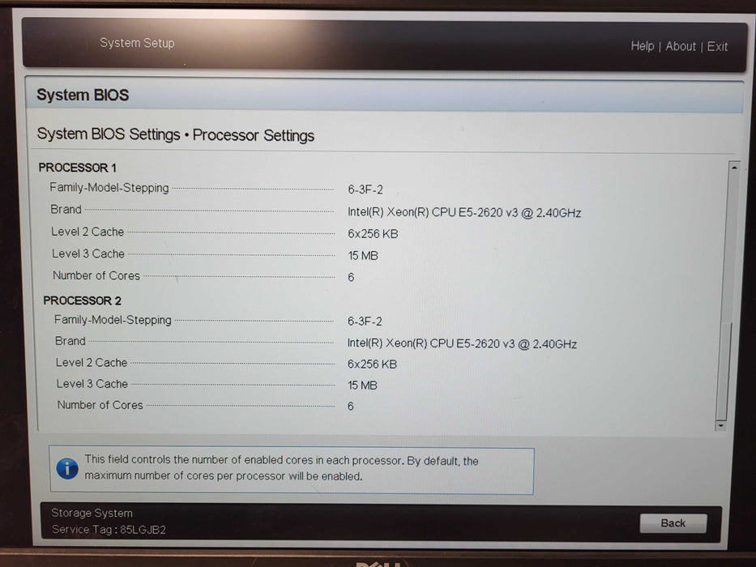Click Processor 1 Xeon E5-2620 v3 brand value
The width and height of the screenshot is (756, 567).
click(464, 212)
